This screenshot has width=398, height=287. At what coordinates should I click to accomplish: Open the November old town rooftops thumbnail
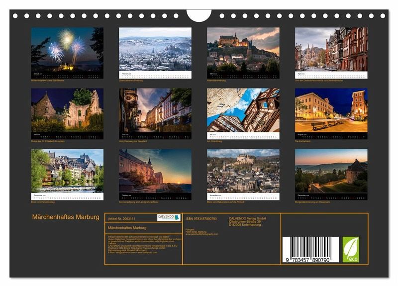click(243, 171)
